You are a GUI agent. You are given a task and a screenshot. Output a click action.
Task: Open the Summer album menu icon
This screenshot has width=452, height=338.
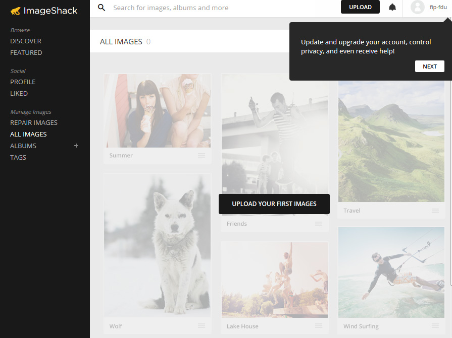(202, 156)
